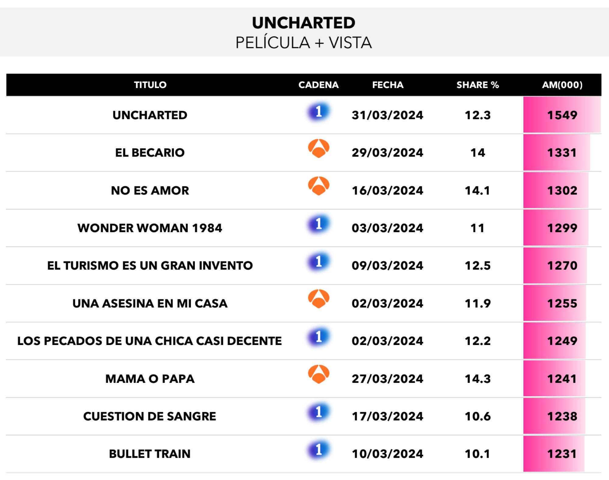Click Antena 3 logo beside Mama o Papa
The image size is (609, 480).
click(x=319, y=375)
